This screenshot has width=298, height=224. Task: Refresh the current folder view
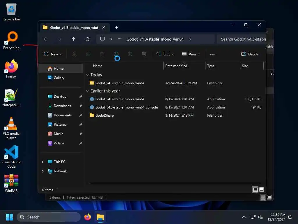[x=88, y=39]
